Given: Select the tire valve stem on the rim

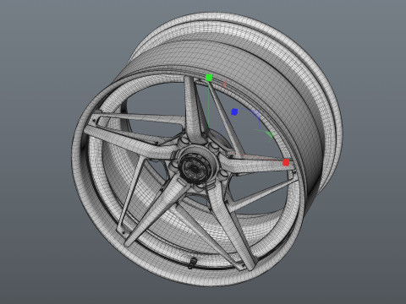Looking at the screenshot, I should pyautogui.click(x=193, y=263).
